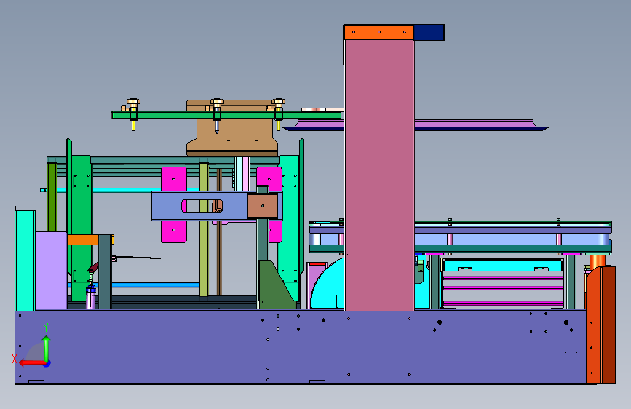Click the green 'Y' axis label
The width and height of the screenshot is (631, 409).
[x=46, y=327]
